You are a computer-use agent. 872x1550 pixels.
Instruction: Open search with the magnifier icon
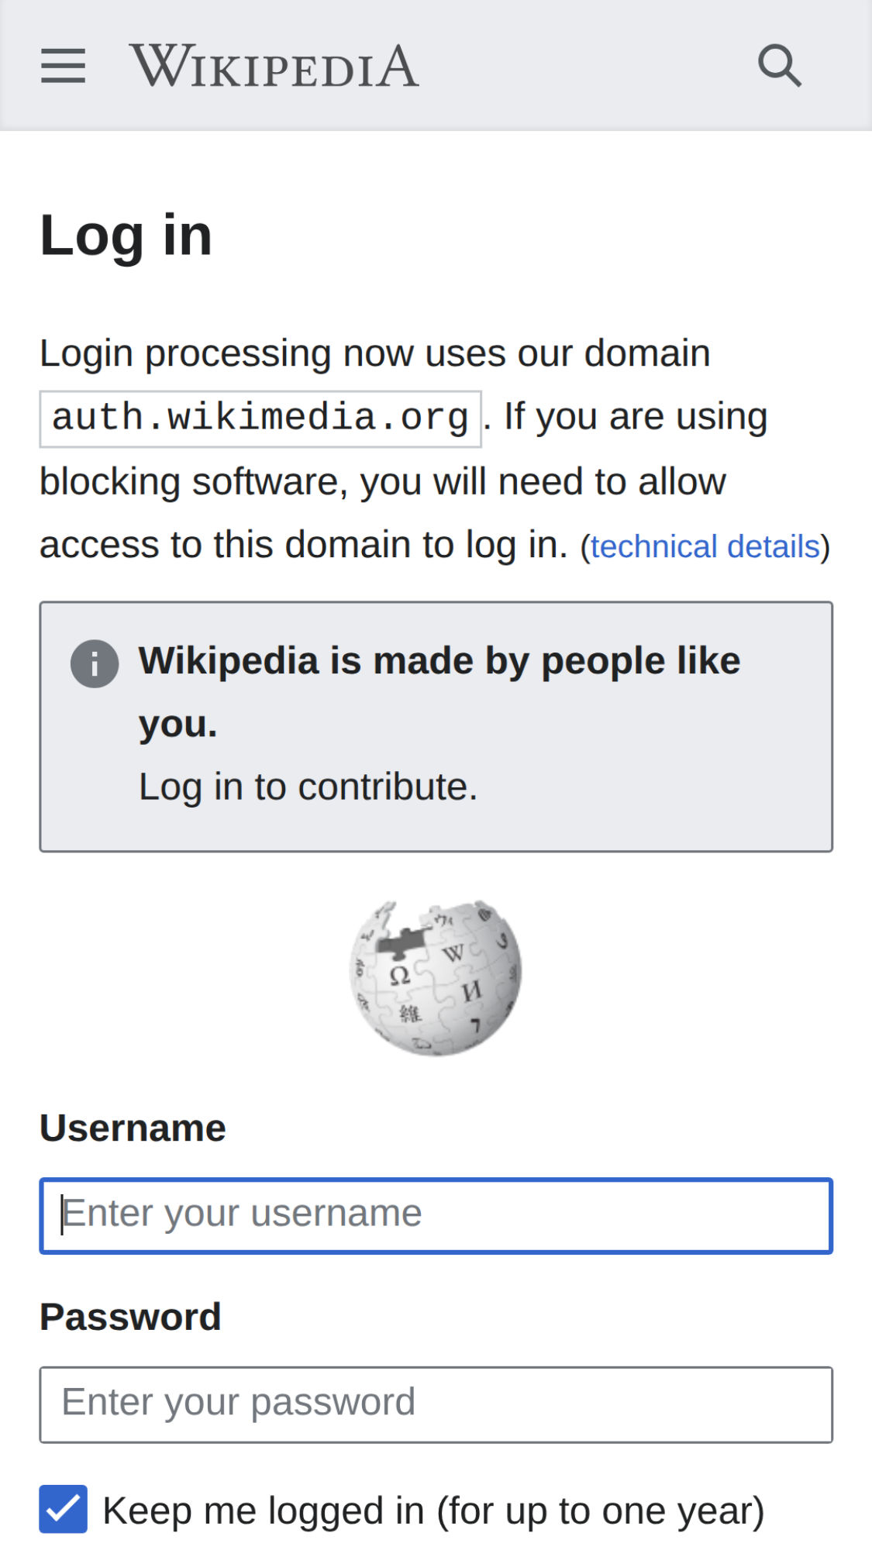(x=779, y=66)
